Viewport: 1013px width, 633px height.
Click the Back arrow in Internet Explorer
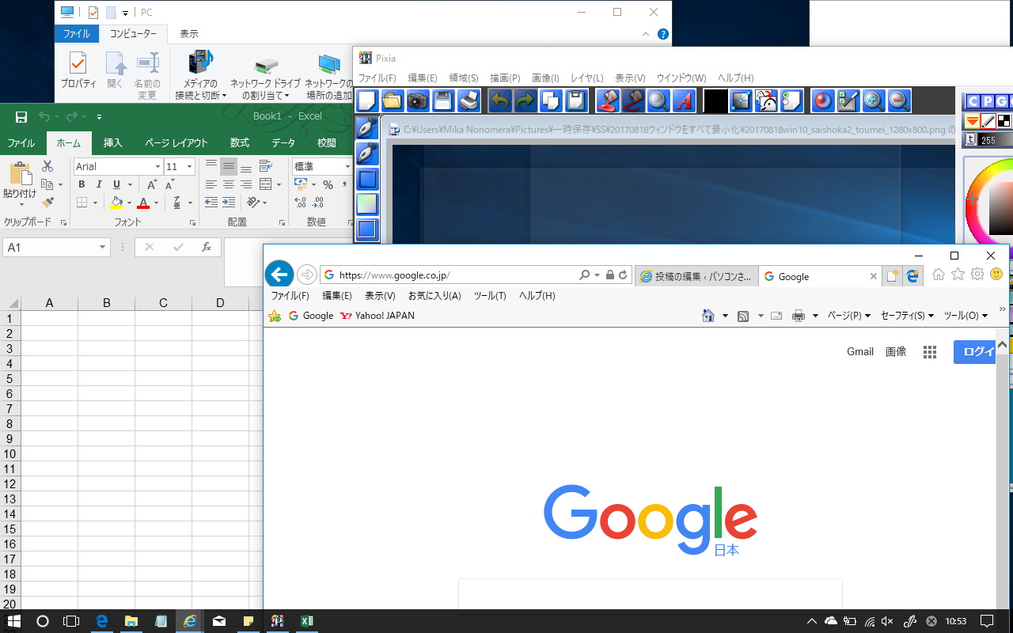coord(279,274)
